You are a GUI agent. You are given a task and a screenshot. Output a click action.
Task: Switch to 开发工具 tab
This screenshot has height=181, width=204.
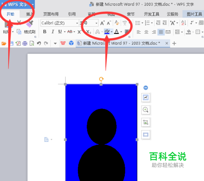152,14
